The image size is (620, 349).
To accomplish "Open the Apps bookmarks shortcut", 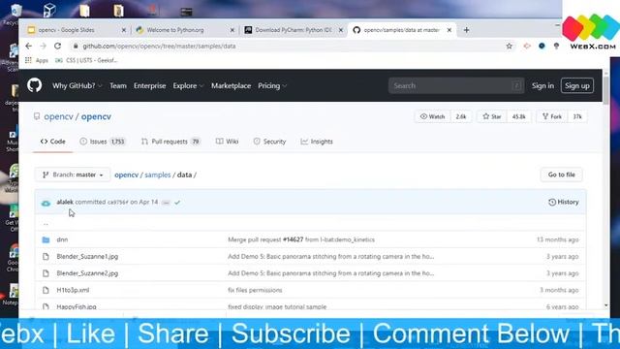I will (37, 60).
